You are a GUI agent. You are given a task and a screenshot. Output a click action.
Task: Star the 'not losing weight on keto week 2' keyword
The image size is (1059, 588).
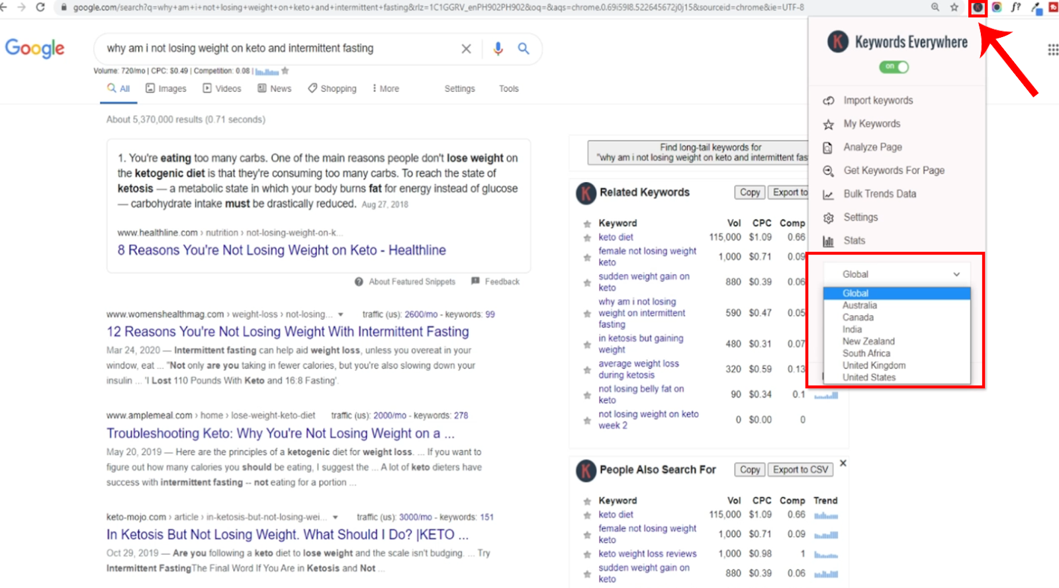pos(586,420)
